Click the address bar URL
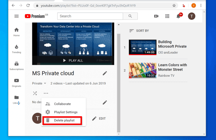216x140 pixels. [88, 6]
